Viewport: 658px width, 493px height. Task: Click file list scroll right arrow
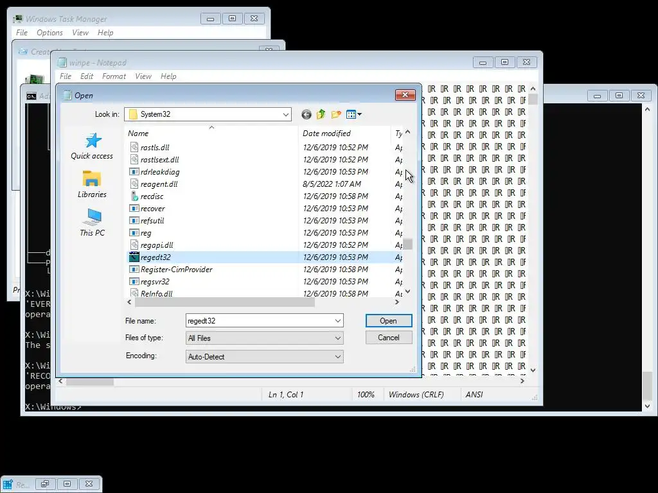(397, 302)
